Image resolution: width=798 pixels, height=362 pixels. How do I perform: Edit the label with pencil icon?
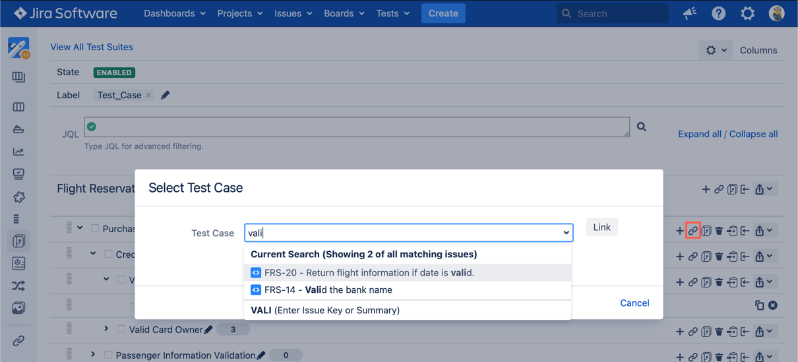(x=166, y=95)
